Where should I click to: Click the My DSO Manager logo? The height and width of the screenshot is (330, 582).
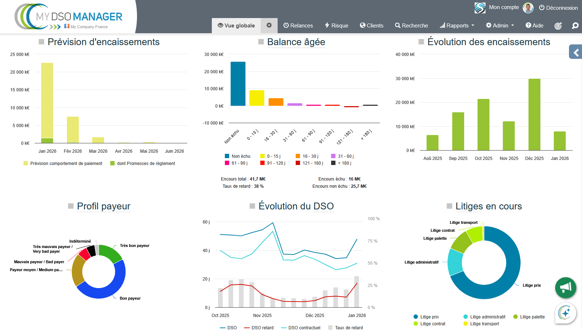pos(69,17)
